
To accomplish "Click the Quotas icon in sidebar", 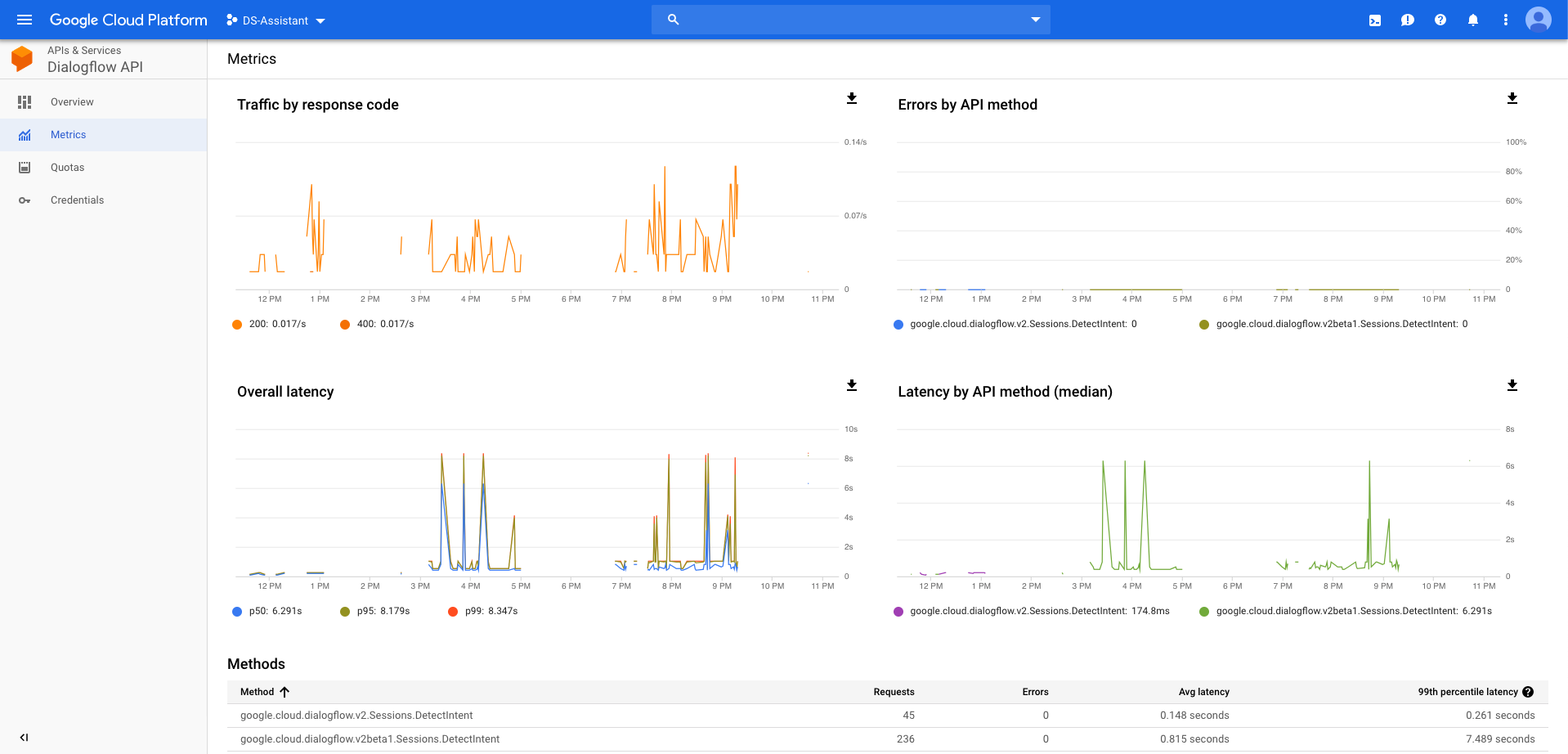I will [x=25, y=168].
